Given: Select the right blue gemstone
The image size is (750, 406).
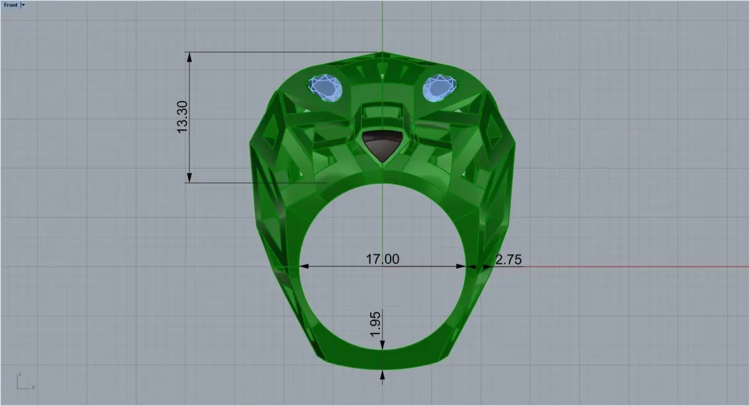Looking at the screenshot, I should click(440, 87).
